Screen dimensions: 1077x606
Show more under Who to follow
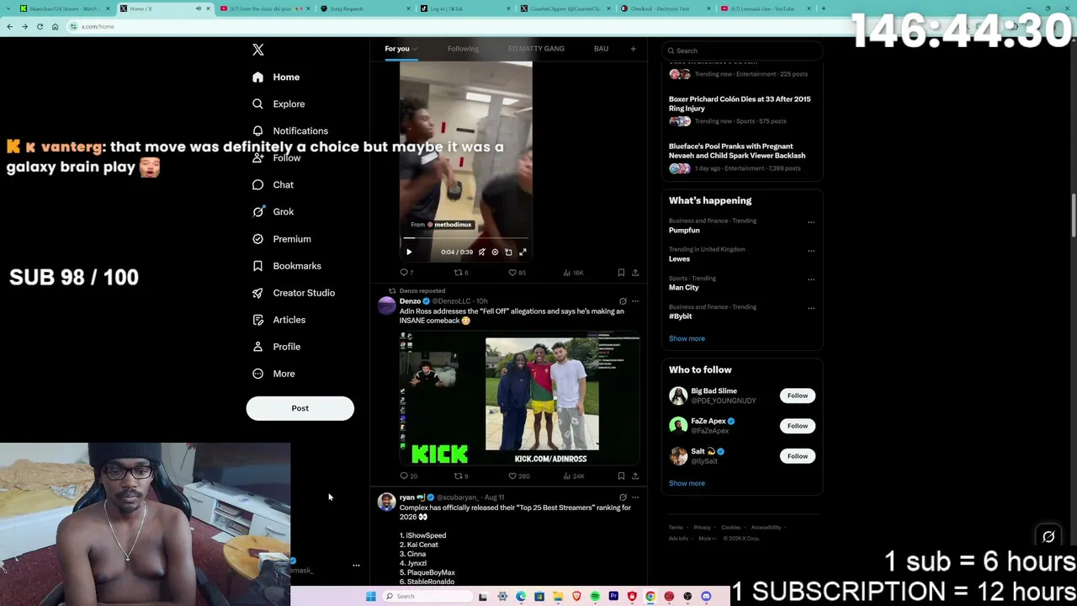click(x=687, y=483)
